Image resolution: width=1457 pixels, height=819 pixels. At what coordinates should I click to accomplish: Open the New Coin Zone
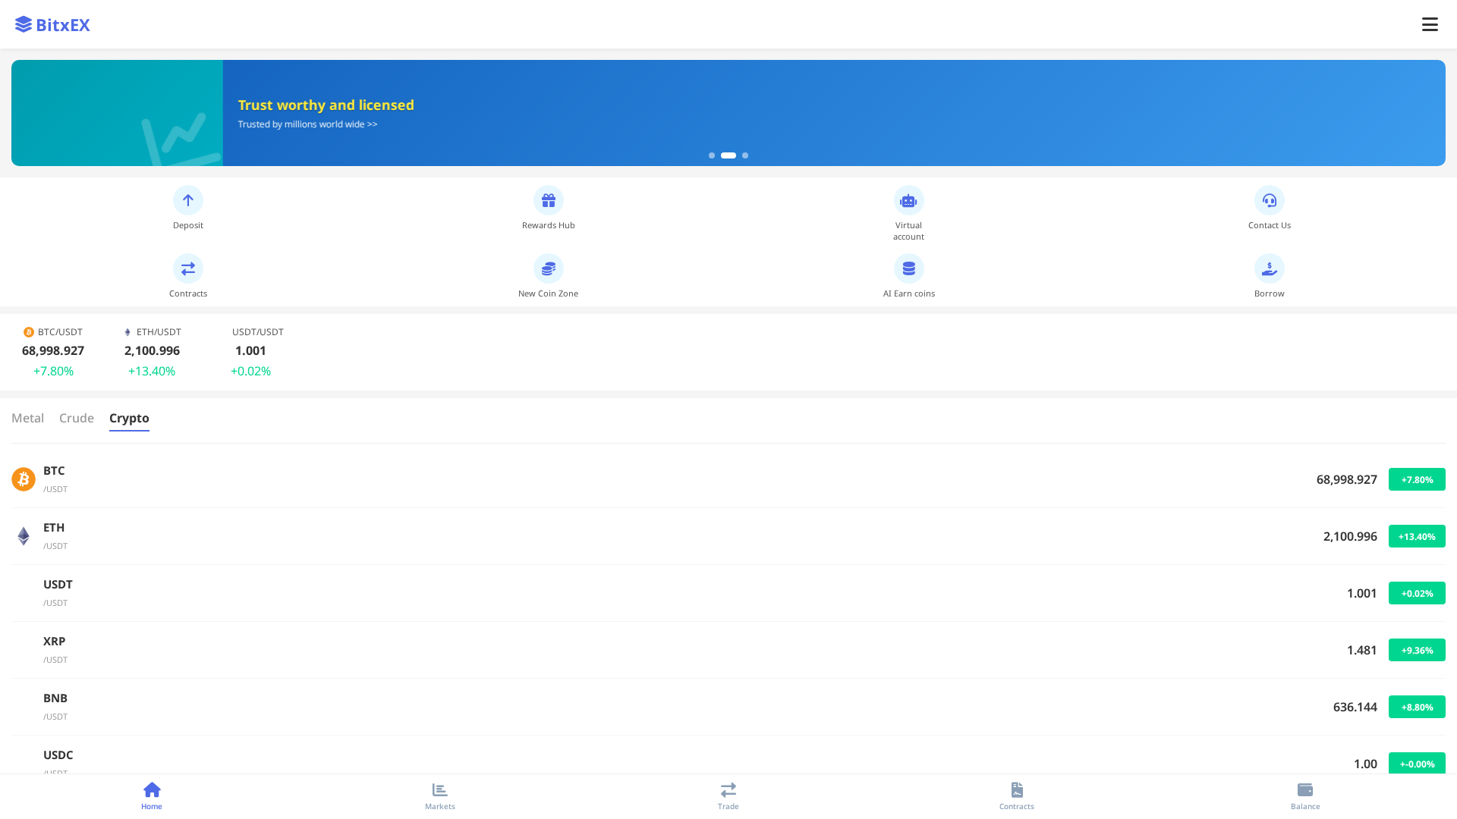[x=548, y=268]
